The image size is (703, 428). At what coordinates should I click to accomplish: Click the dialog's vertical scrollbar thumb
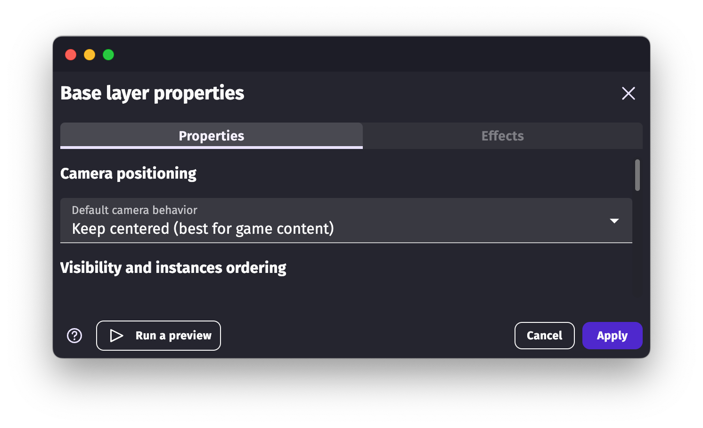[x=638, y=175]
